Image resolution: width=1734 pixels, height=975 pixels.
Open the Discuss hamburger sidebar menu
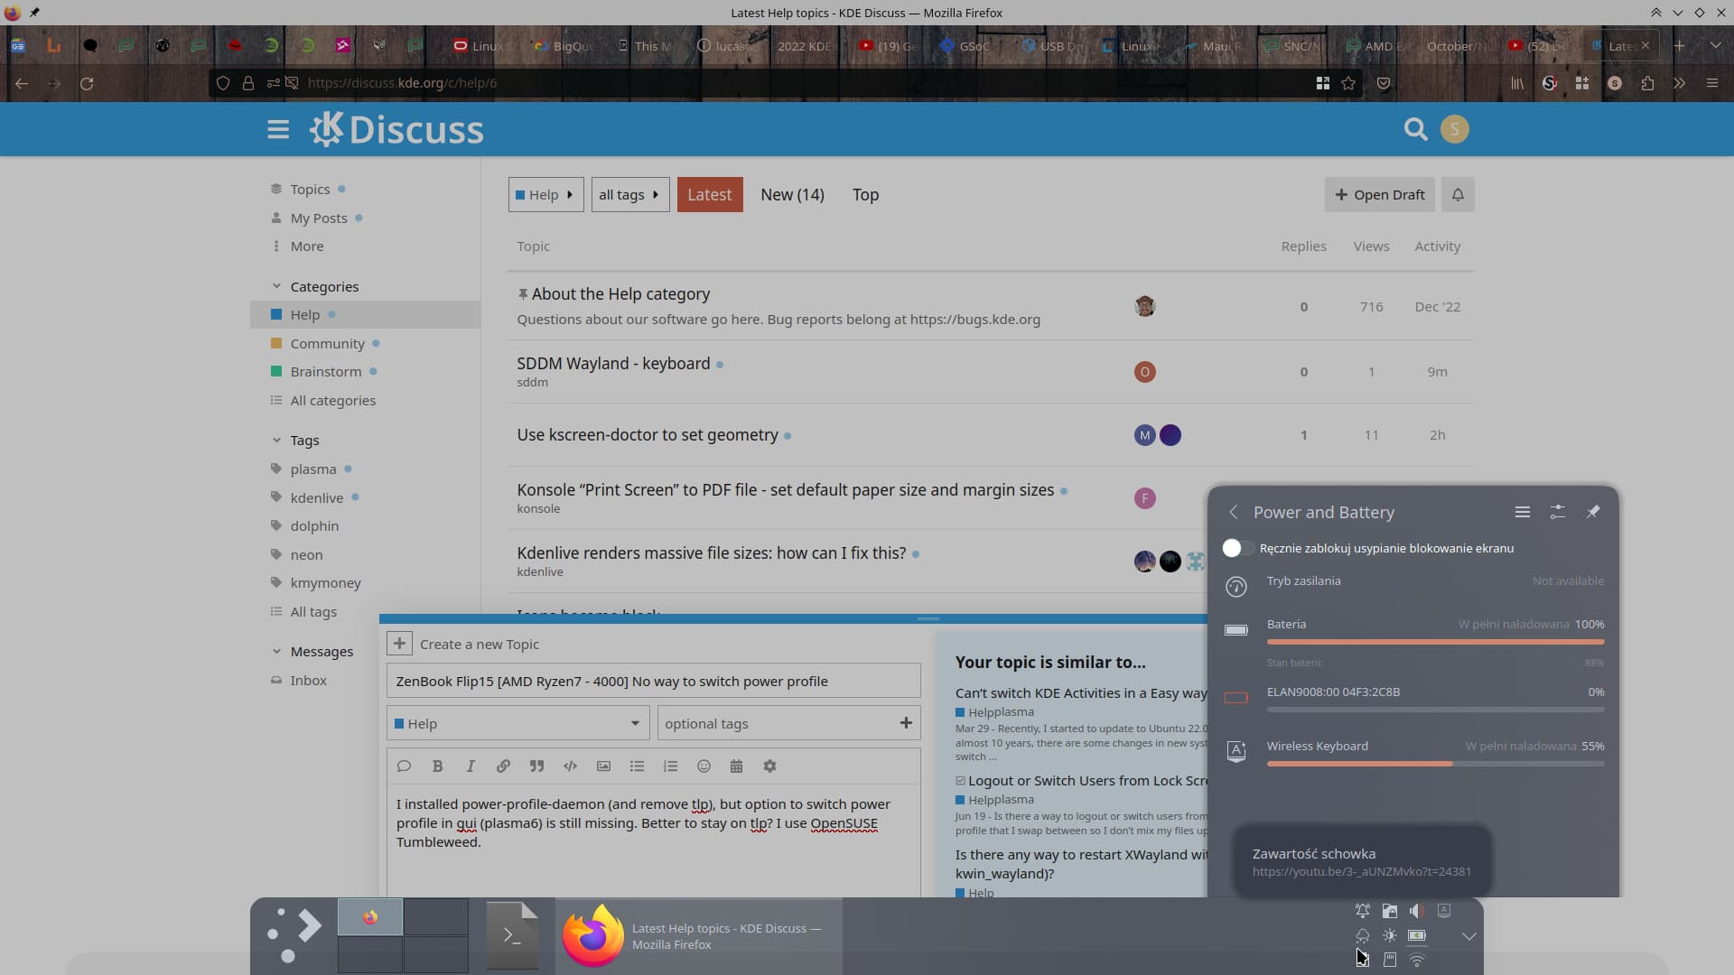[x=278, y=129]
